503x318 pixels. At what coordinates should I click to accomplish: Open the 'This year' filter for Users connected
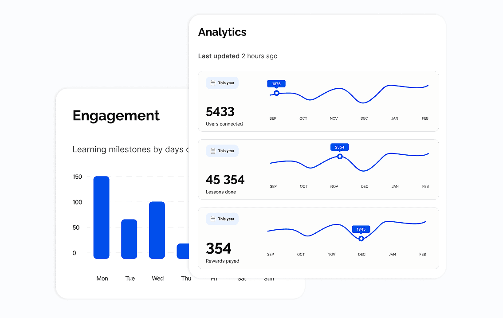(222, 83)
